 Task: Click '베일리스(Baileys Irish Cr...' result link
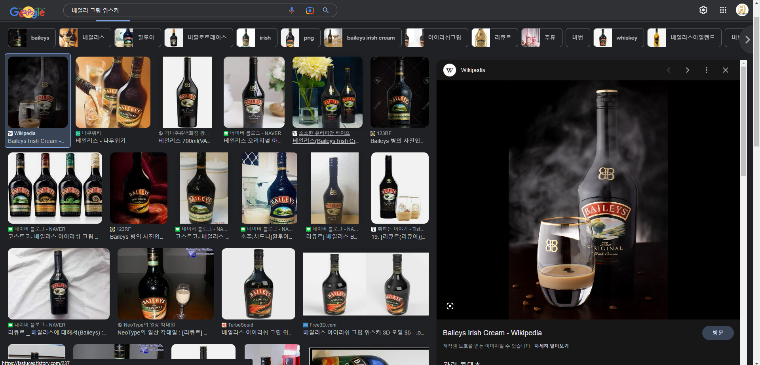(x=325, y=141)
